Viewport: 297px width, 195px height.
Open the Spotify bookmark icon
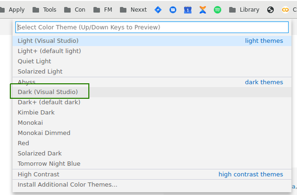tap(217, 10)
